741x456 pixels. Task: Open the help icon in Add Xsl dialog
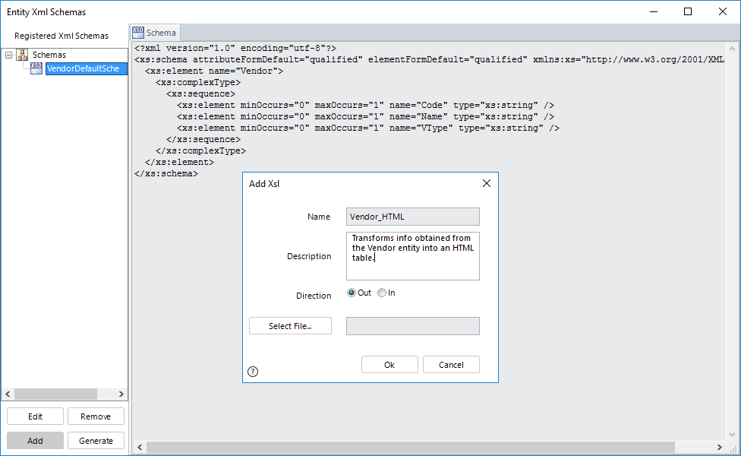pos(253,372)
